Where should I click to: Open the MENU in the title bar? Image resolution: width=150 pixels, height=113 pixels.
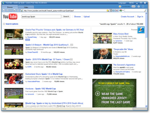[x=131, y=3]
